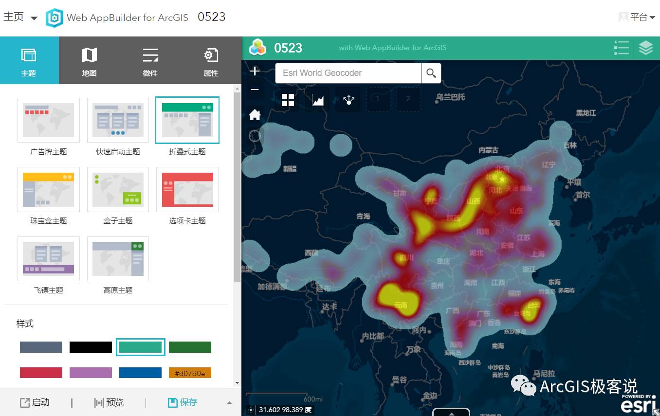Image resolution: width=660 pixels, height=416 pixels.
Task: Choose the red style swatch
Action: click(x=41, y=373)
